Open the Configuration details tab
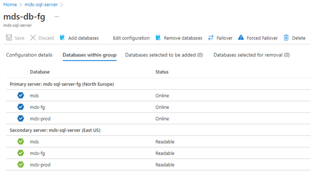The width and height of the screenshot is (311, 179). [29, 55]
